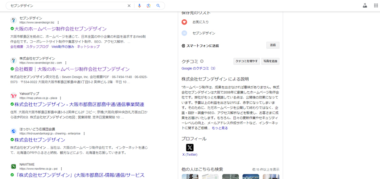Click Yahoo!マップ favicon

(13, 96)
